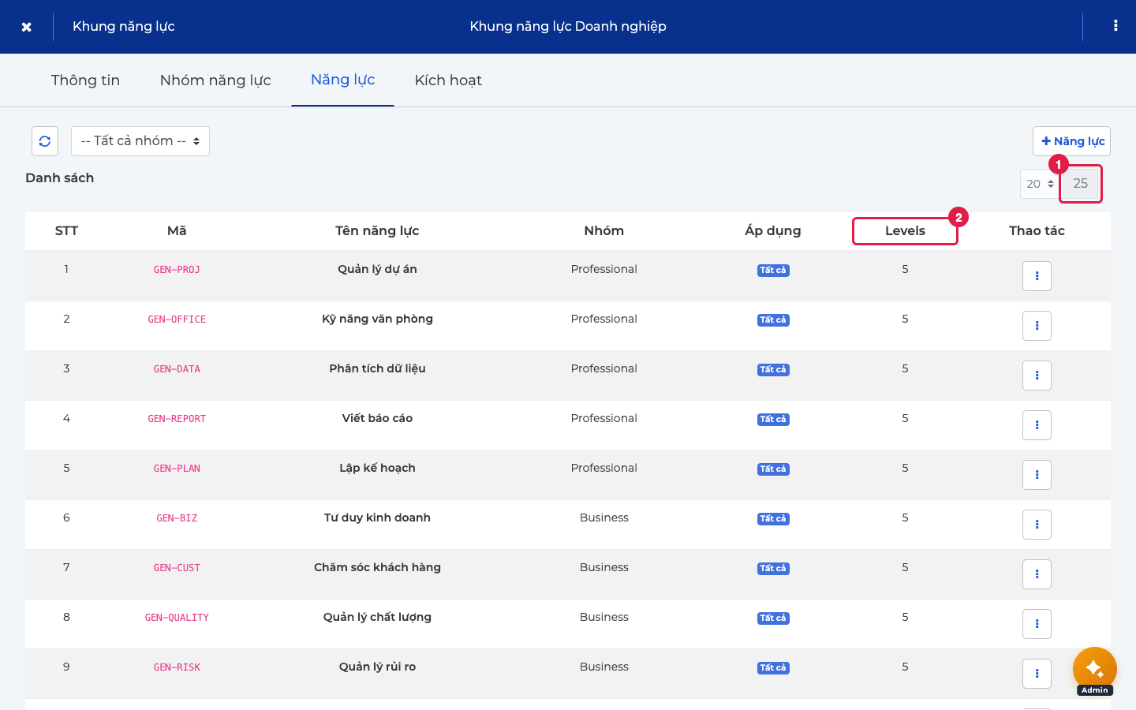1136x710 pixels.
Task: Select the GEN-DATA code
Action: [x=177, y=369]
